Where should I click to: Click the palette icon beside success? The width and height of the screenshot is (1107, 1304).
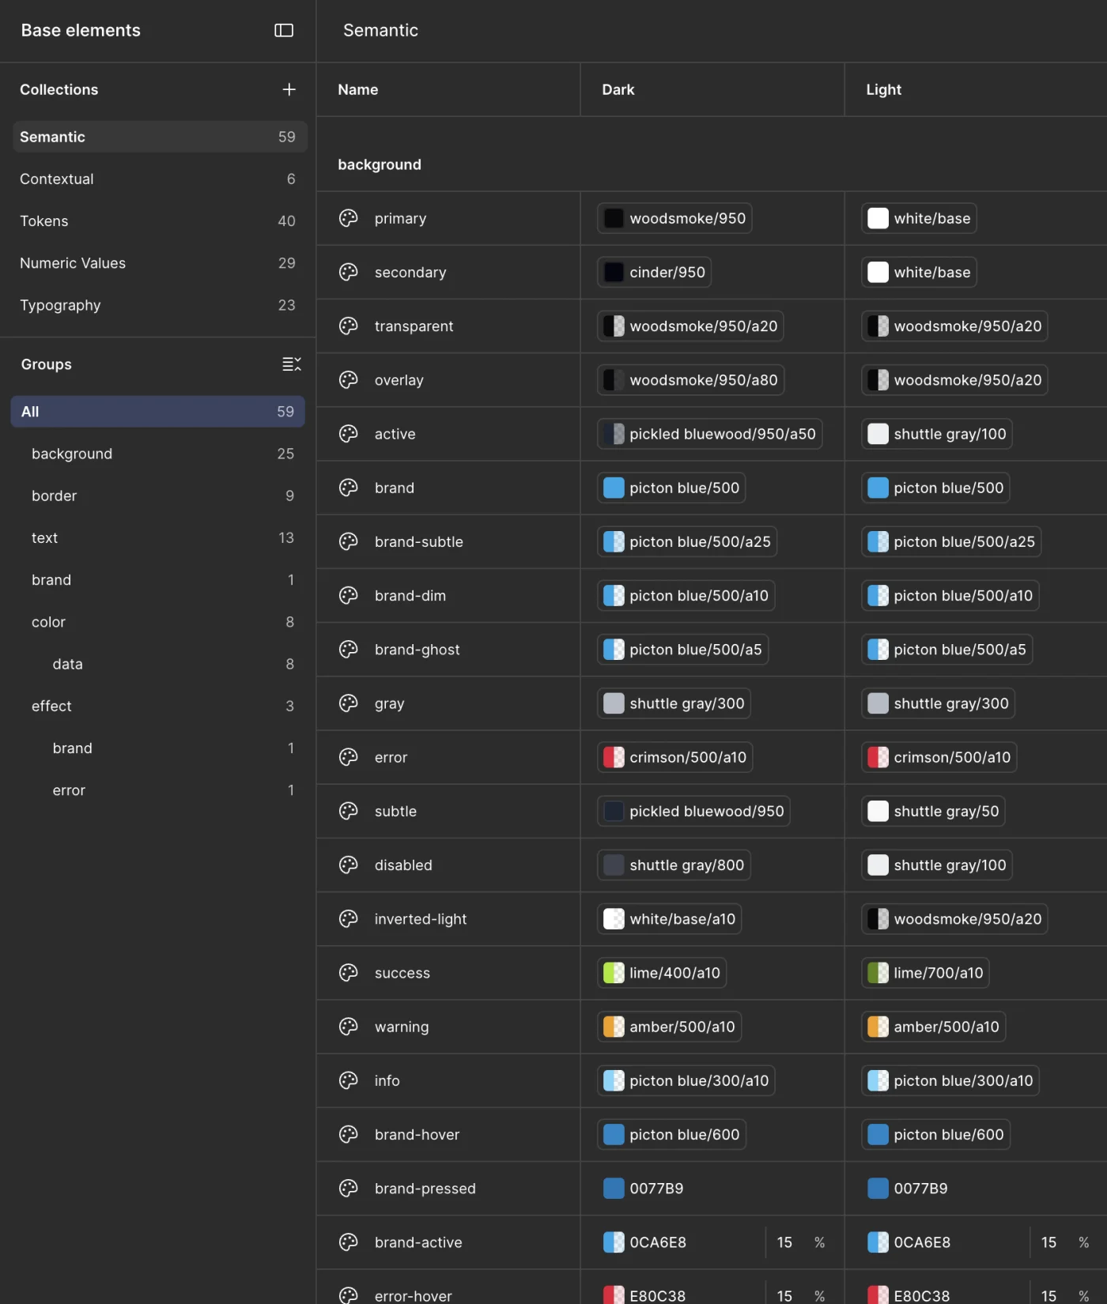[349, 973]
